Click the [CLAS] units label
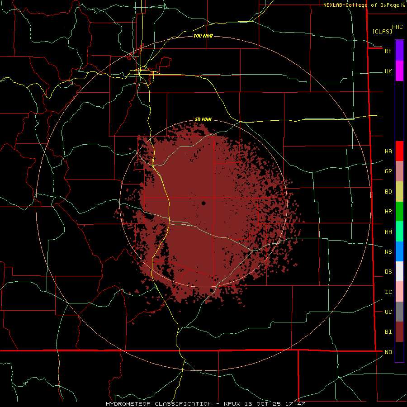 click(x=382, y=31)
